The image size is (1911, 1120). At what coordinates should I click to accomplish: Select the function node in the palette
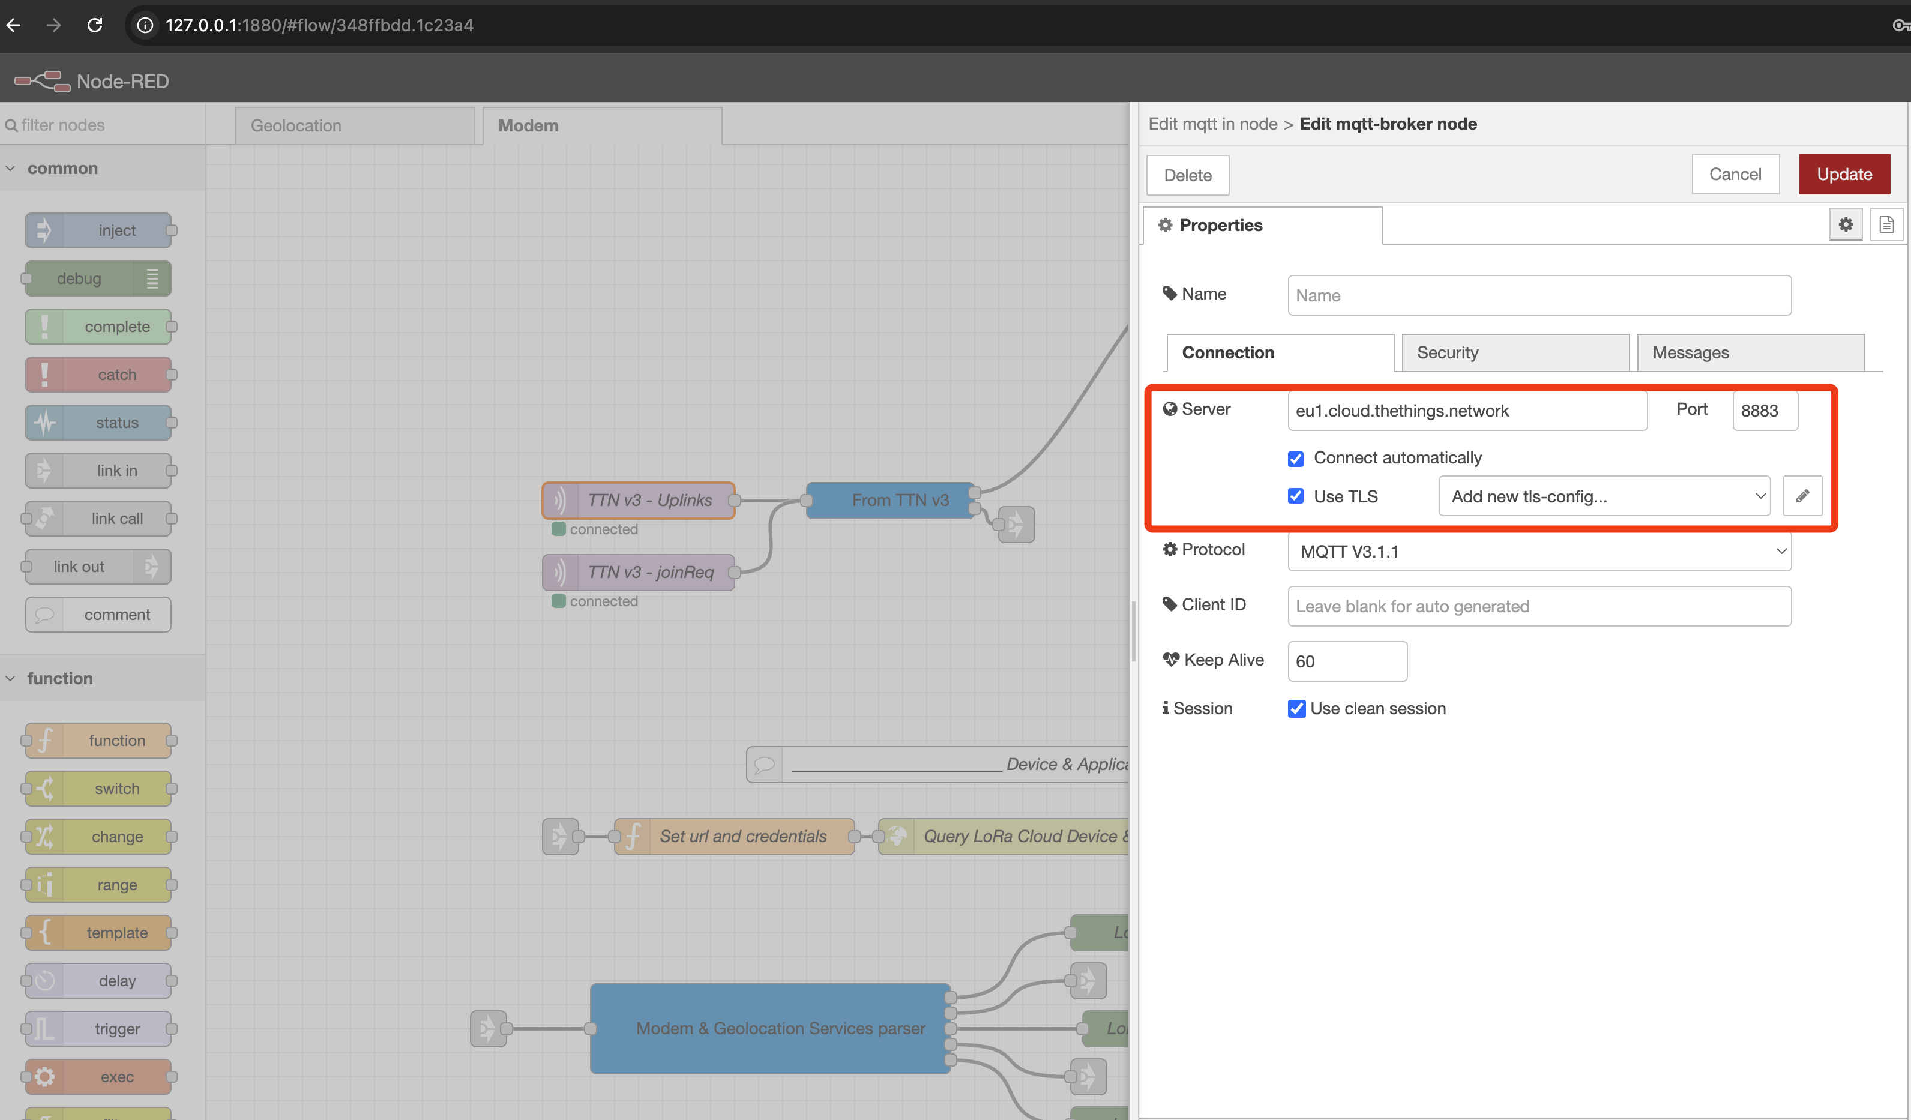tap(100, 740)
